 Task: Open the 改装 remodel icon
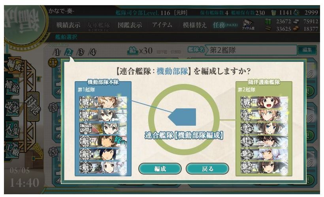(12, 107)
